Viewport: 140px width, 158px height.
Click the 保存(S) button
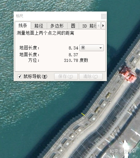click(66, 76)
